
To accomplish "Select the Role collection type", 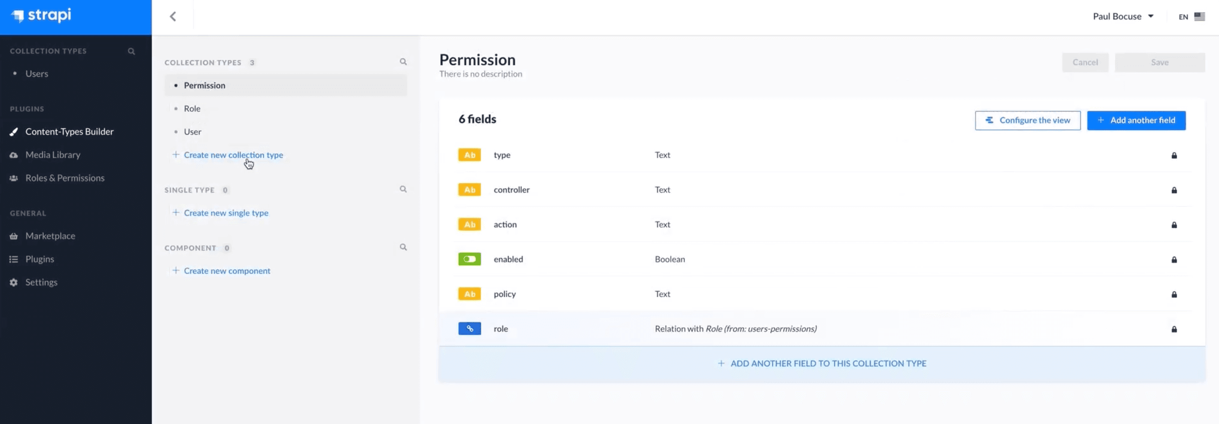I will 192,108.
